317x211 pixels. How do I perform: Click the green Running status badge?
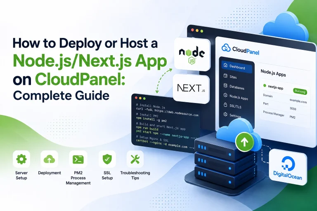[x=300, y=91]
